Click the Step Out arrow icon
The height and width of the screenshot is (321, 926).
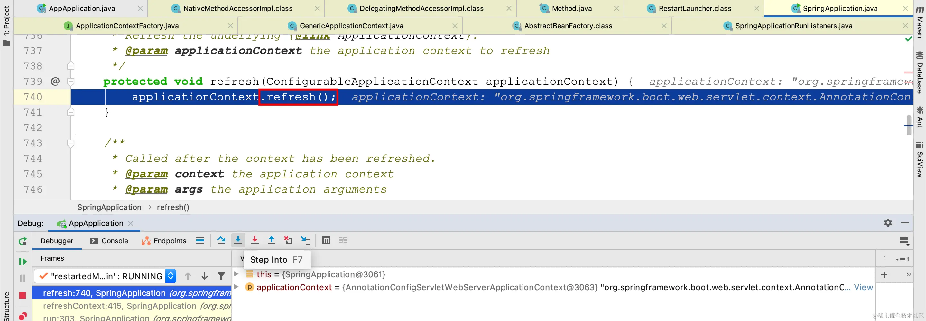point(272,240)
